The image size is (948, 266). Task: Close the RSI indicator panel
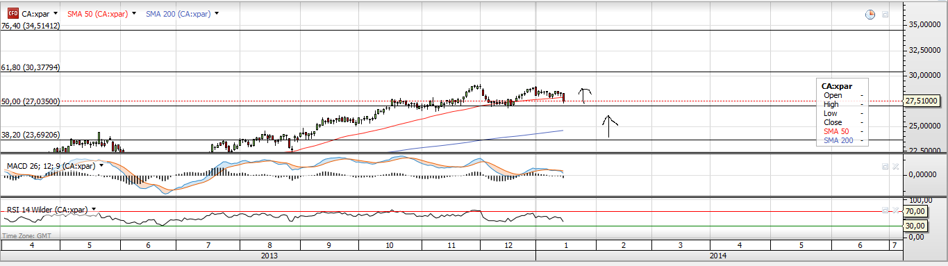point(895,210)
